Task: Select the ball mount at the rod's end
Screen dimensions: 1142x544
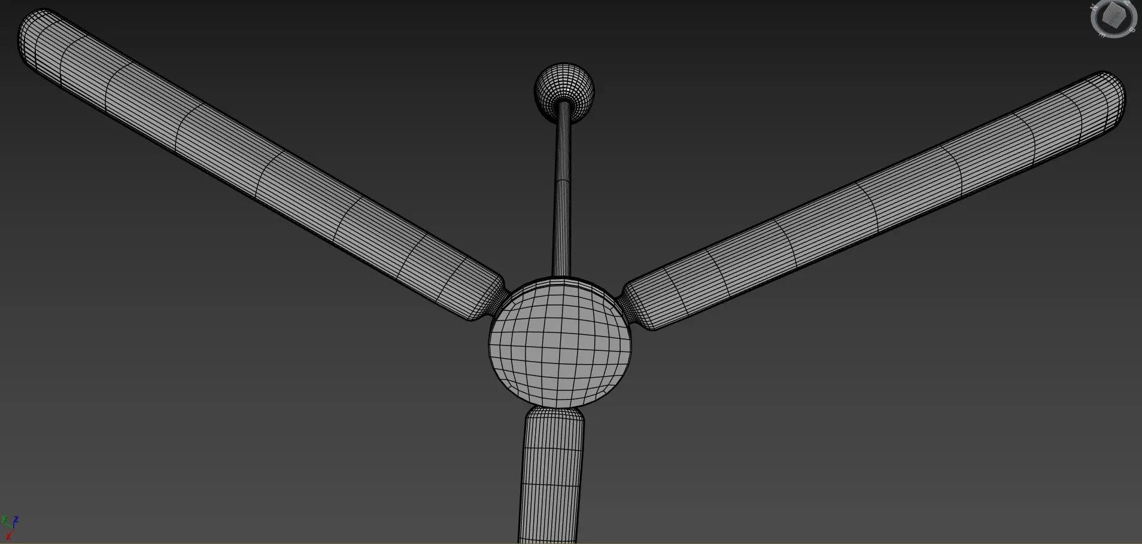Action: pos(564,87)
